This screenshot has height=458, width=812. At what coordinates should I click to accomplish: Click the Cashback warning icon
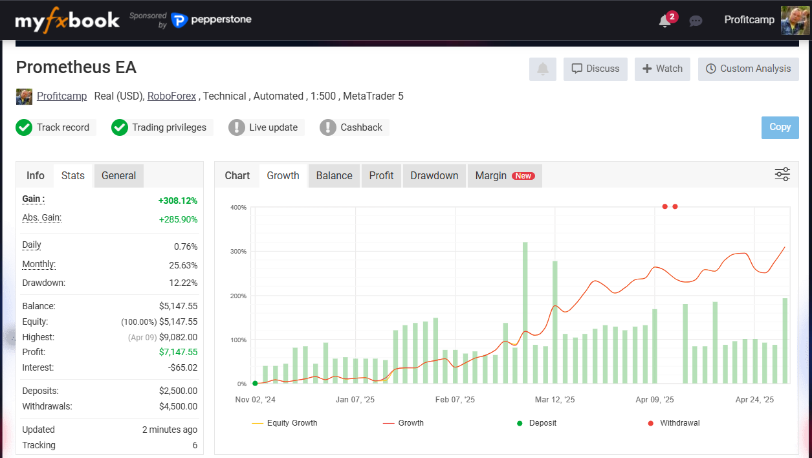click(328, 127)
